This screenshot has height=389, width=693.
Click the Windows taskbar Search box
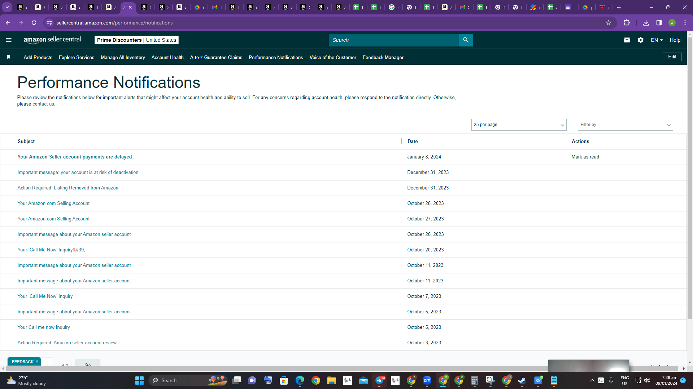(188, 380)
